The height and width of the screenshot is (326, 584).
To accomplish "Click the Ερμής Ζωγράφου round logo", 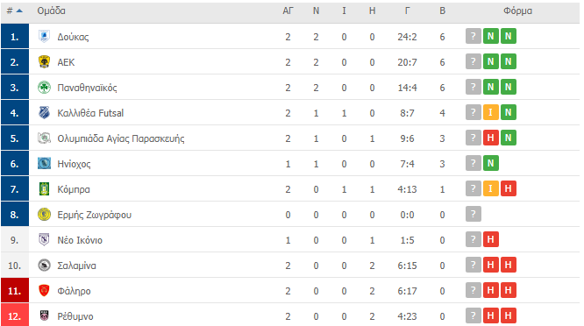I will point(44,215).
